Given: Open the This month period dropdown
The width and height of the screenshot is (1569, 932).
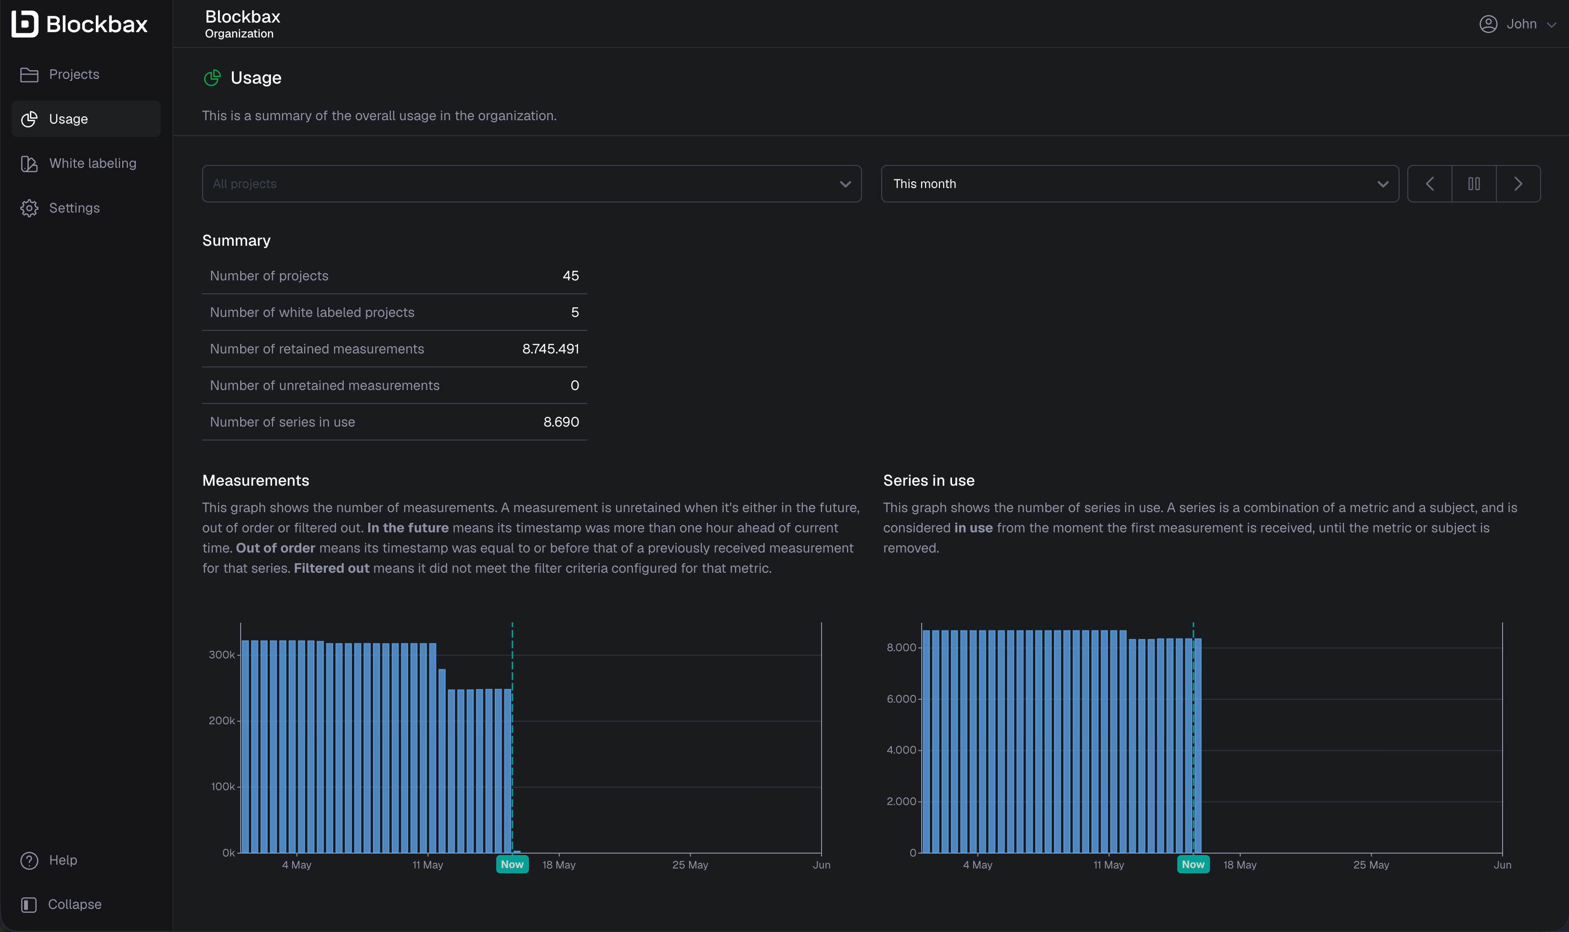Looking at the screenshot, I should coord(1140,184).
